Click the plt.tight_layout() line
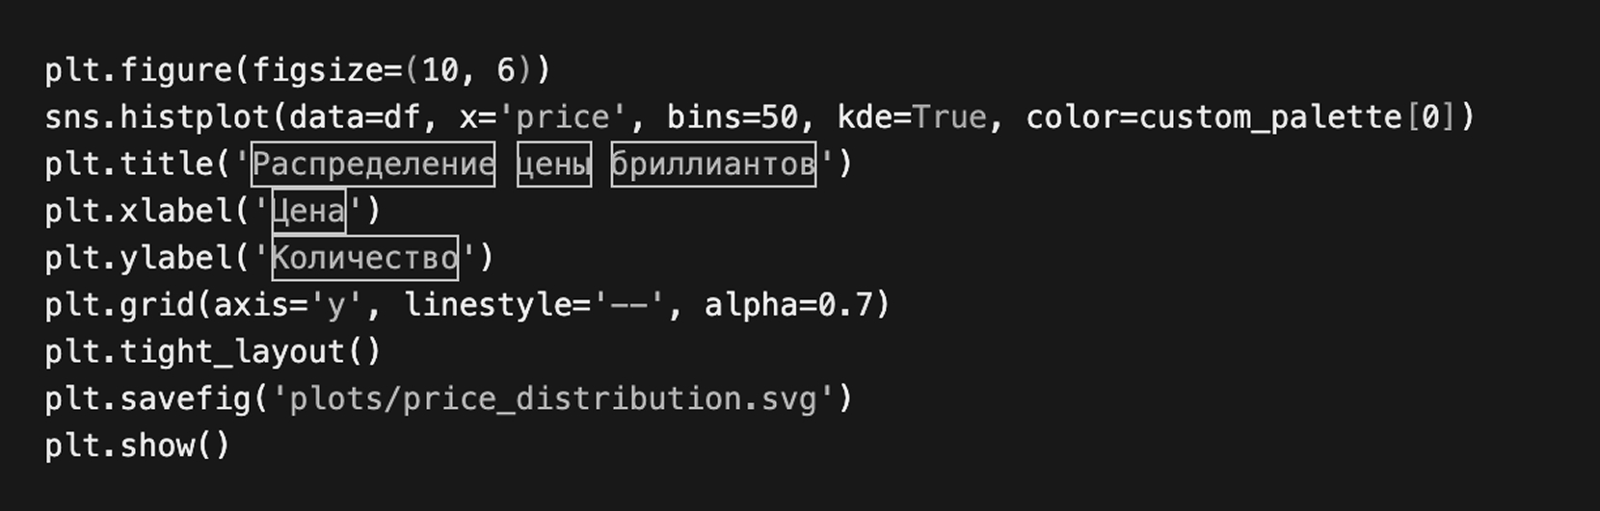 tap(212, 352)
